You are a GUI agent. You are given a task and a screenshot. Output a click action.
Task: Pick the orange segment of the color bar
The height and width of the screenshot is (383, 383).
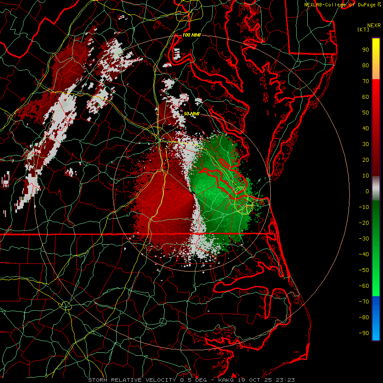click(376, 72)
